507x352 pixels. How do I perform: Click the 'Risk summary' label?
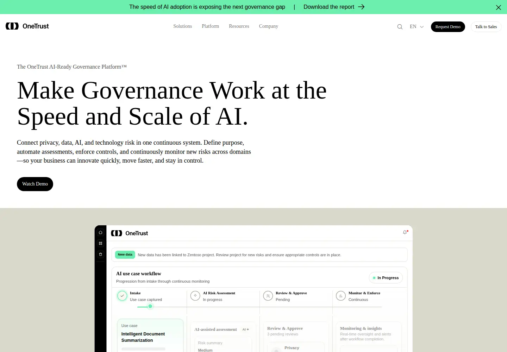click(x=210, y=343)
